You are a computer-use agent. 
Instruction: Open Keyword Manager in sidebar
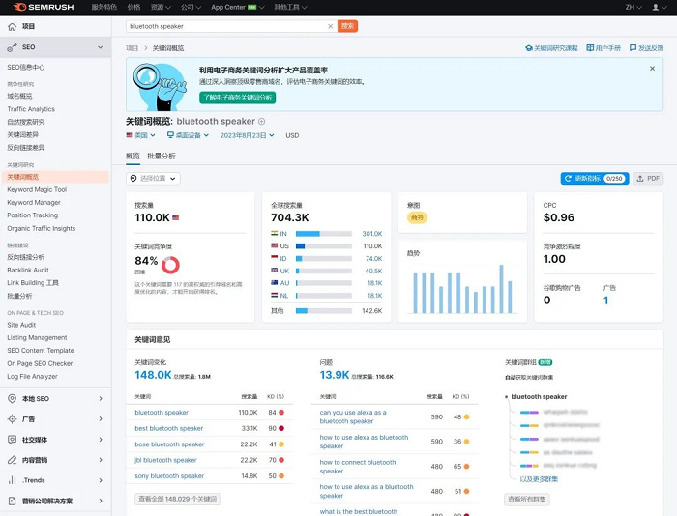[34, 202]
